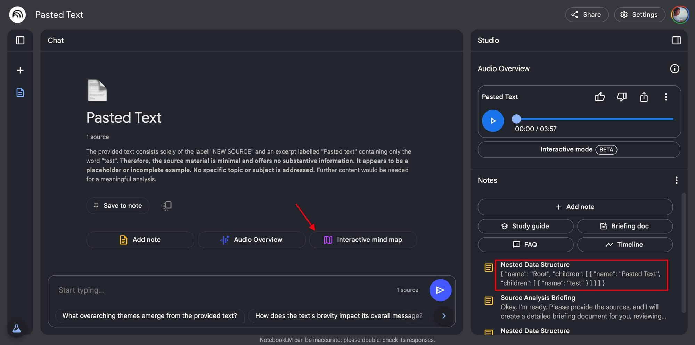Open Notes more options menu
Screen dimensions: 695x345
[676, 180]
